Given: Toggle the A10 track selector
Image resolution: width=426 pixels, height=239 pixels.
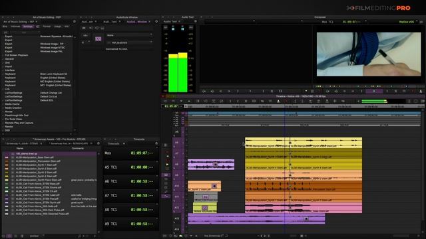Looking at the screenshot, I should point(176,186).
